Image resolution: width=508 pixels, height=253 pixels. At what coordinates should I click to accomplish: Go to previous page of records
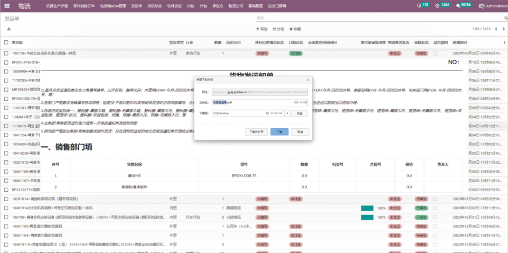tap(496, 29)
